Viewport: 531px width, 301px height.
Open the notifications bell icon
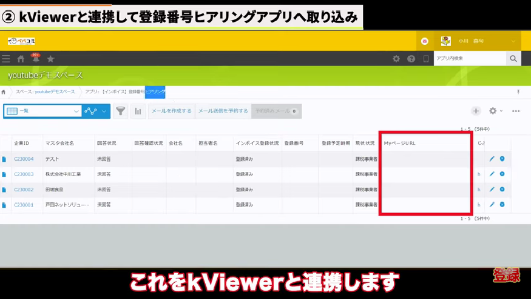(x=36, y=59)
